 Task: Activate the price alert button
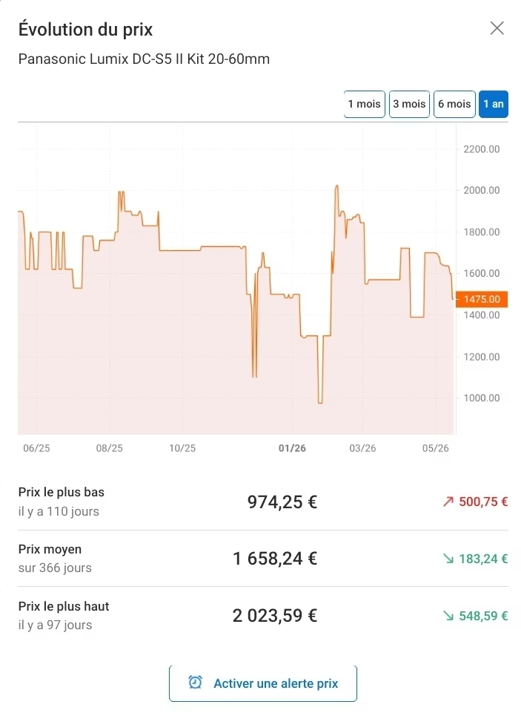coord(263,683)
